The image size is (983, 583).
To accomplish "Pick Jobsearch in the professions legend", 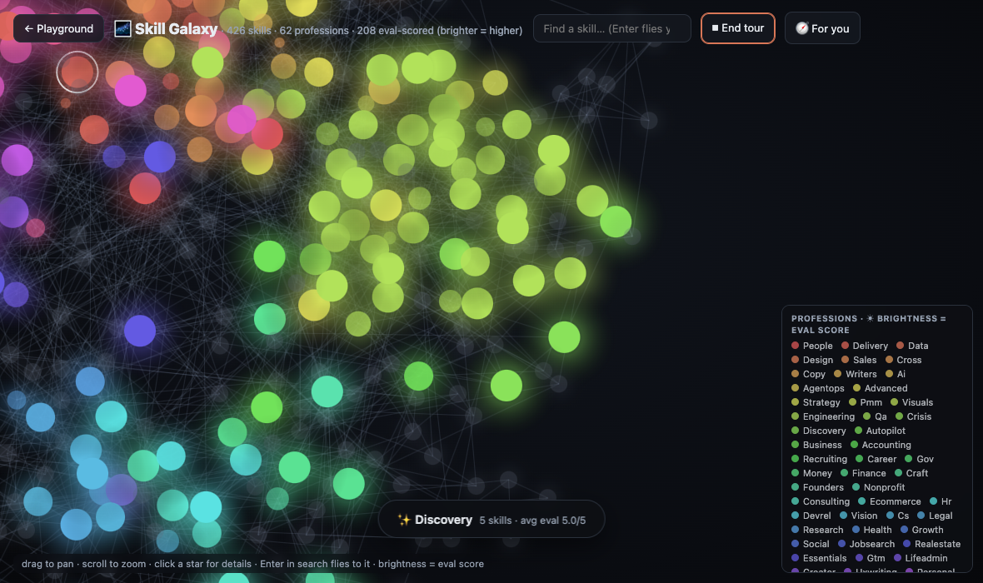I will (x=866, y=544).
